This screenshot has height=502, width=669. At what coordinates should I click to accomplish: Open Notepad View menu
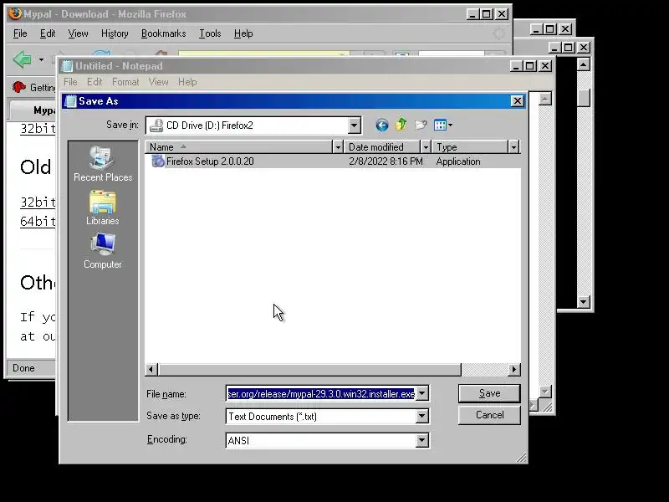[158, 82]
